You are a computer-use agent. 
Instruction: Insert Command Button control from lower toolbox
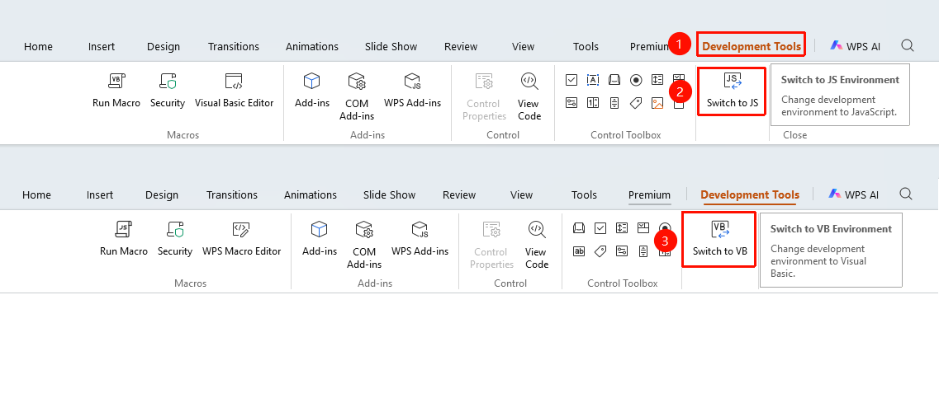(x=579, y=227)
